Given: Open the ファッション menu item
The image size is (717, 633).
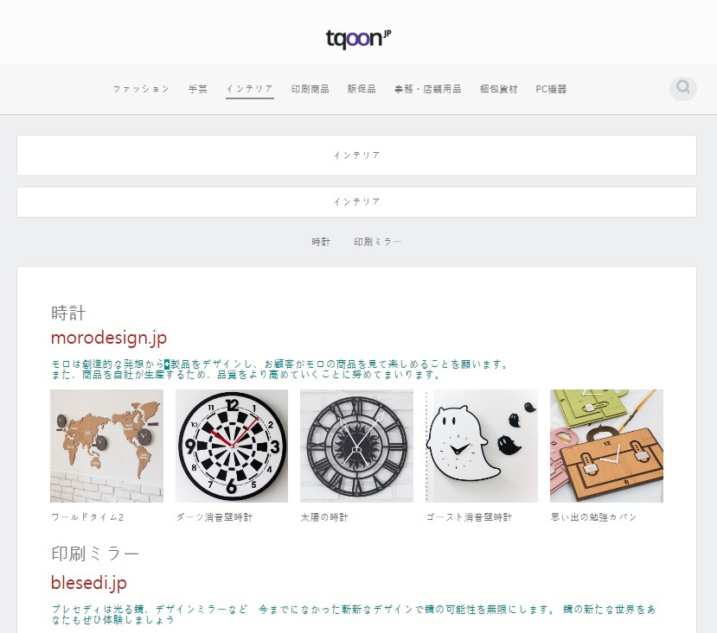Looking at the screenshot, I should pyautogui.click(x=141, y=89).
